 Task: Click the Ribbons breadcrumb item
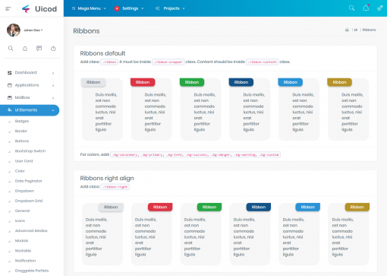pos(369,30)
